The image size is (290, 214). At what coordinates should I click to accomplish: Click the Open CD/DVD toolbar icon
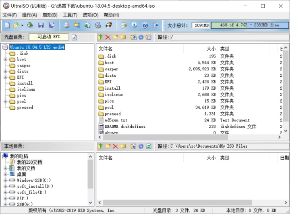click(x=30, y=25)
